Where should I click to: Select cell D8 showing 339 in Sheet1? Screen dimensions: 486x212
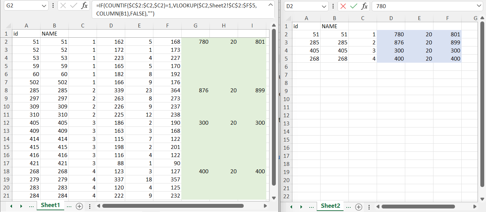pyautogui.click(x=111, y=90)
